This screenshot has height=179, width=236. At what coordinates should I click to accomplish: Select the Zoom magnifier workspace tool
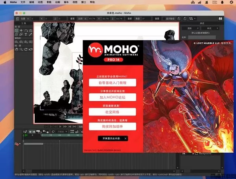21,49
